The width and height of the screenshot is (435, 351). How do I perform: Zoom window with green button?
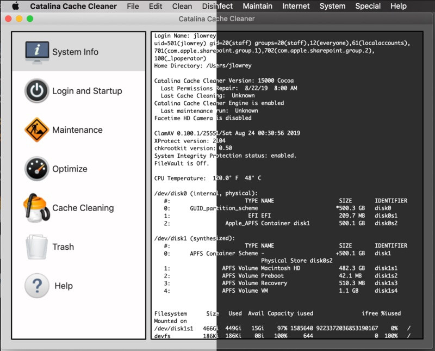30,19
